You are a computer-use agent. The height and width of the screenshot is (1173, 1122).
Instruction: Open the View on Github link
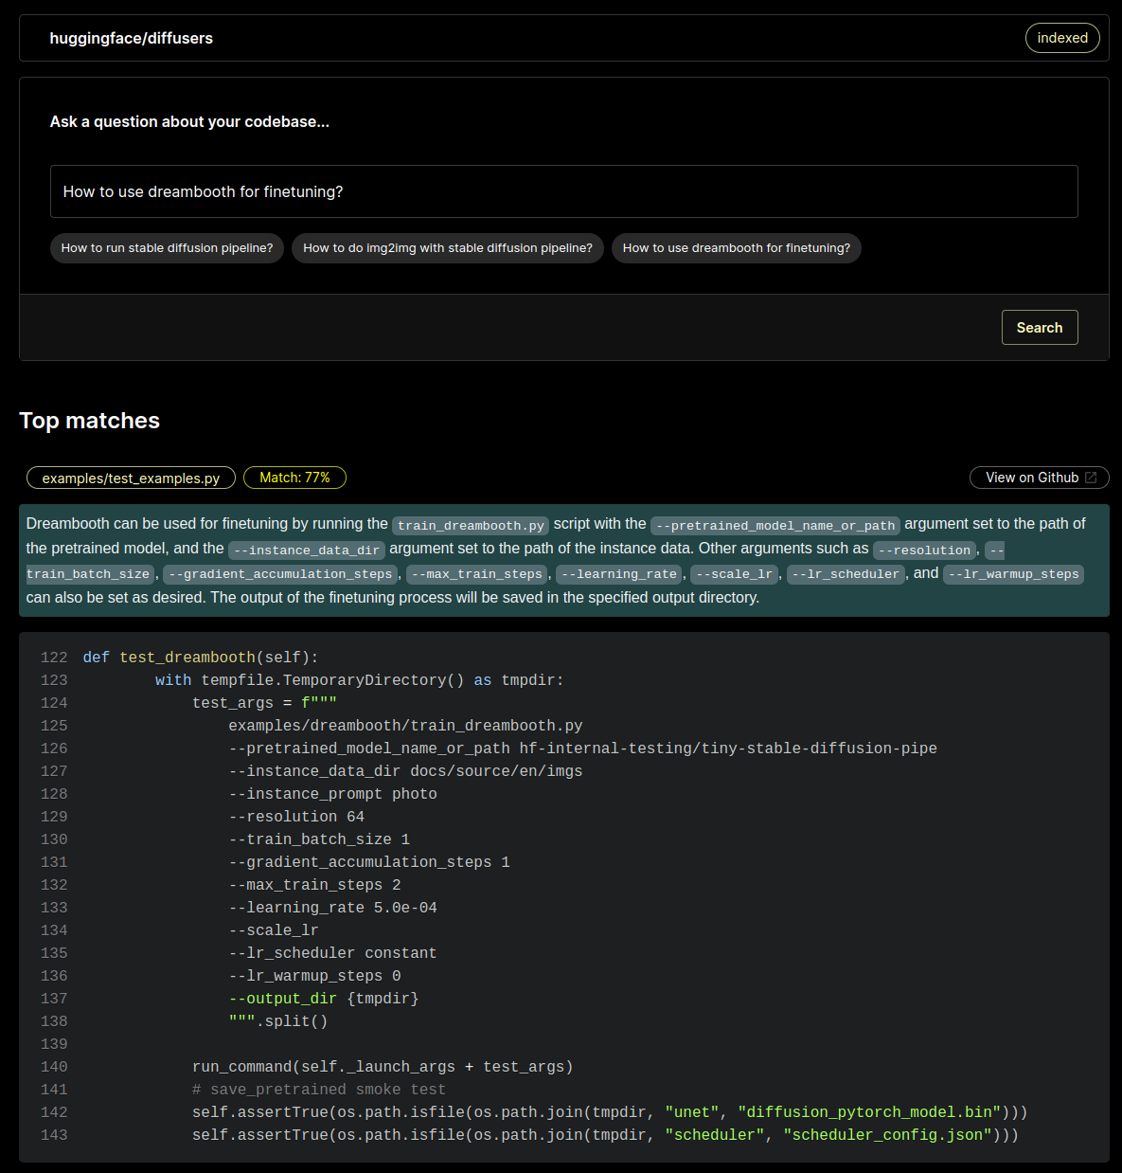click(x=1031, y=478)
